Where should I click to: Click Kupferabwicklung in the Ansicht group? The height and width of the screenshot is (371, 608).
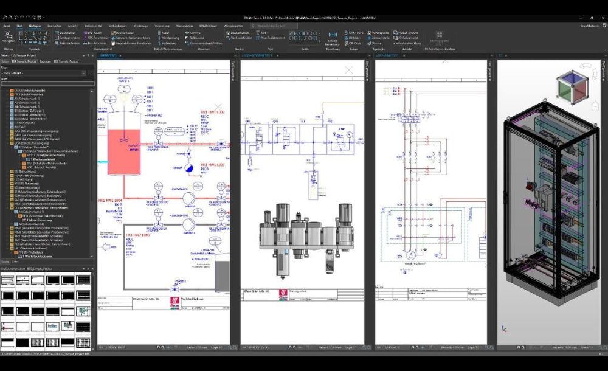[x=407, y=43]
